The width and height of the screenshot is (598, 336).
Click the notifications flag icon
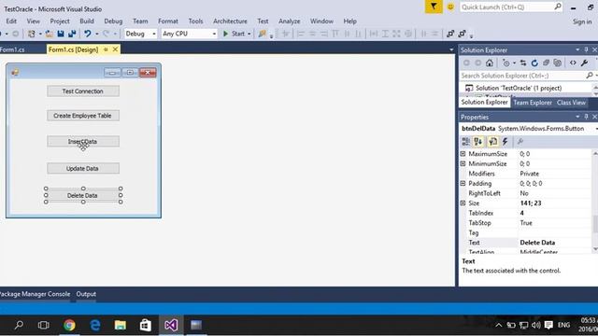pyautogui.click(x=434, y=7)
